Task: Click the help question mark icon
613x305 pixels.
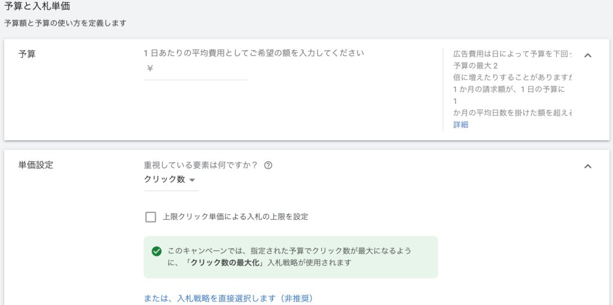Action: (268, 165)
